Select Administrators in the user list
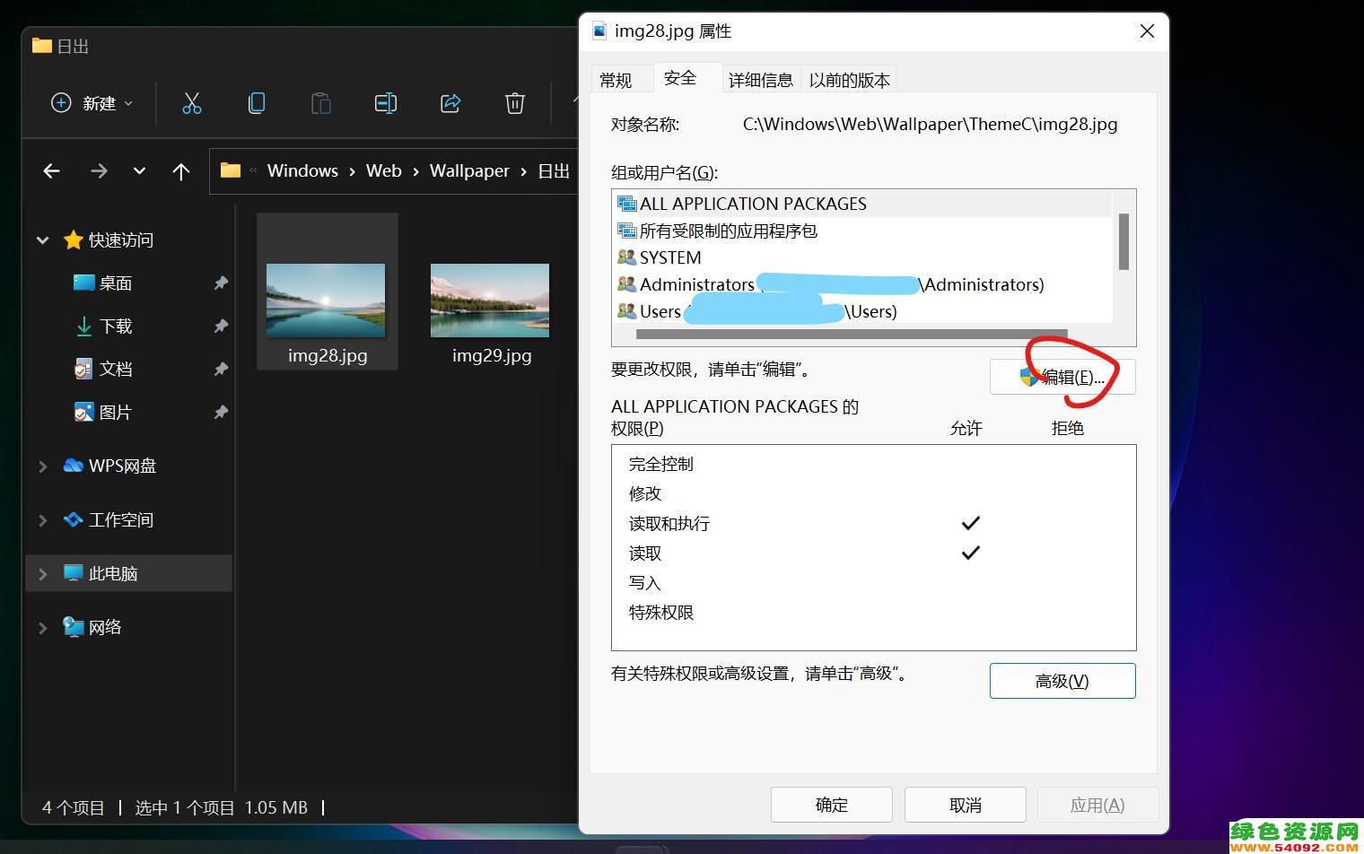Image resolution: width=1364 pixels, height=854 pixels. (x=861, y=284)
